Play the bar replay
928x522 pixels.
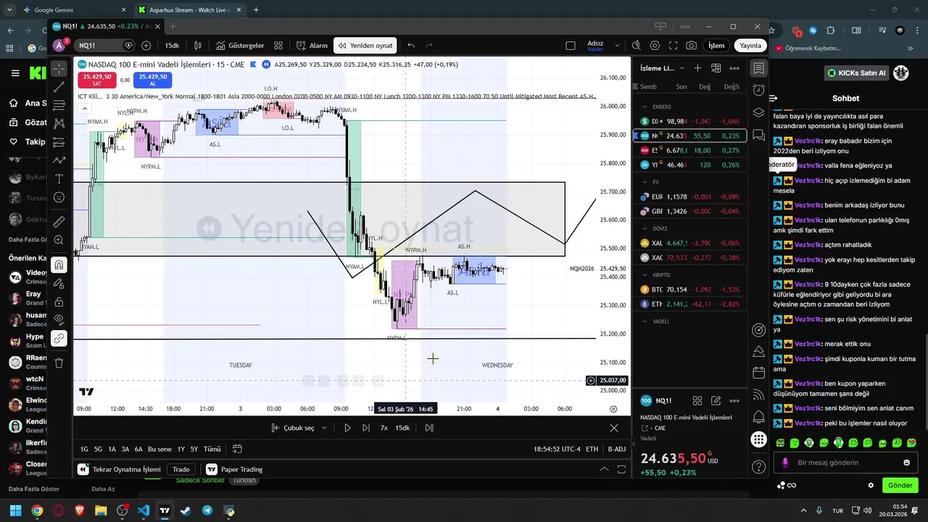coord(347,428)
